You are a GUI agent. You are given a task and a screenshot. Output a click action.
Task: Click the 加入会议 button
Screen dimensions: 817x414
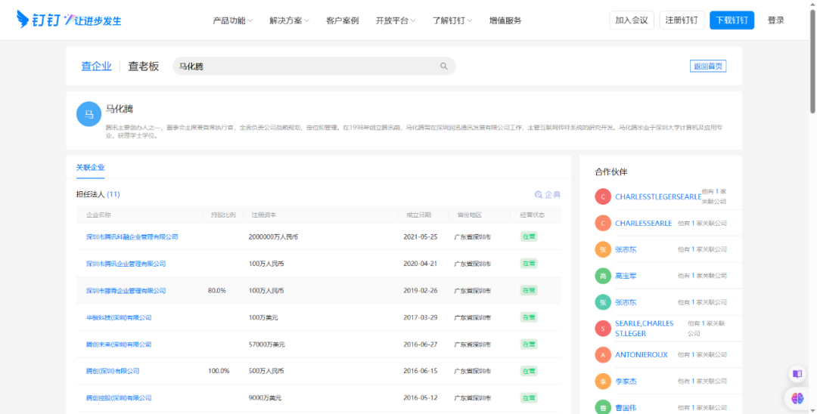pos(632,20)
